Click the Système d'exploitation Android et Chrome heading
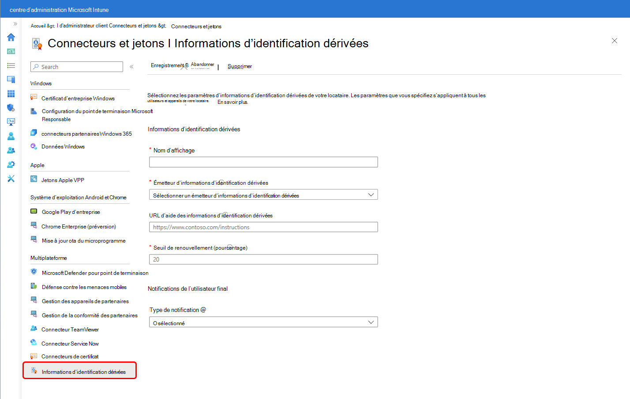Image resolution: width=630 pixels, height=399 pixels. (79, 198)
